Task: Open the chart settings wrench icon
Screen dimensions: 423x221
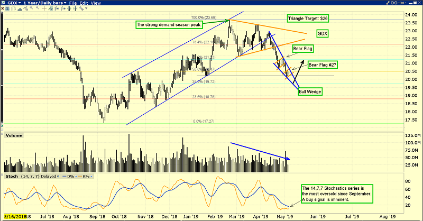Action: pos(388,3)
